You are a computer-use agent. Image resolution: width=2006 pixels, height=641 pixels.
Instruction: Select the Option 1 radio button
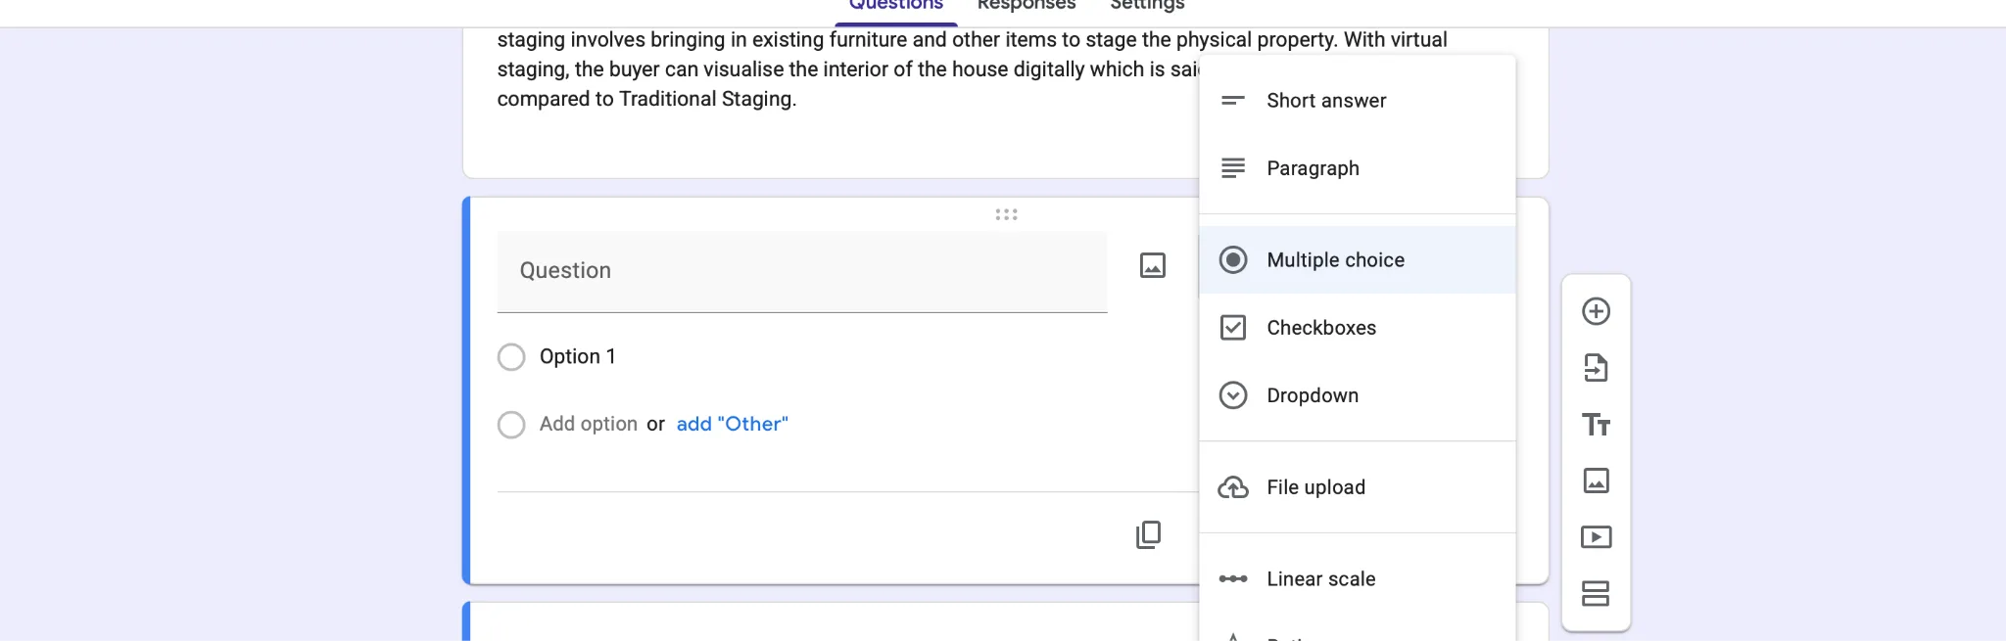click(x=511, y=356)
